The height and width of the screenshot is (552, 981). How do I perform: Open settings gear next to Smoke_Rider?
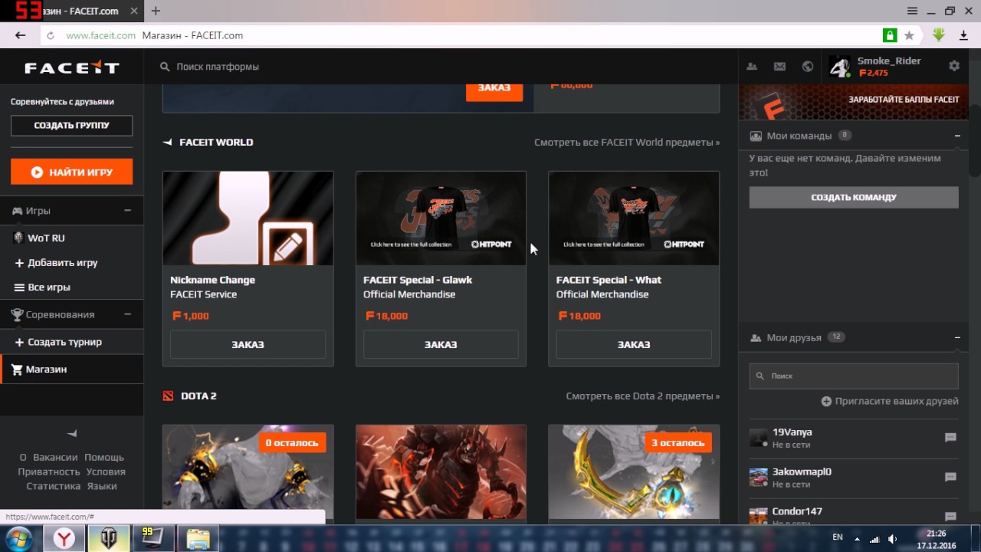point(954,66)
